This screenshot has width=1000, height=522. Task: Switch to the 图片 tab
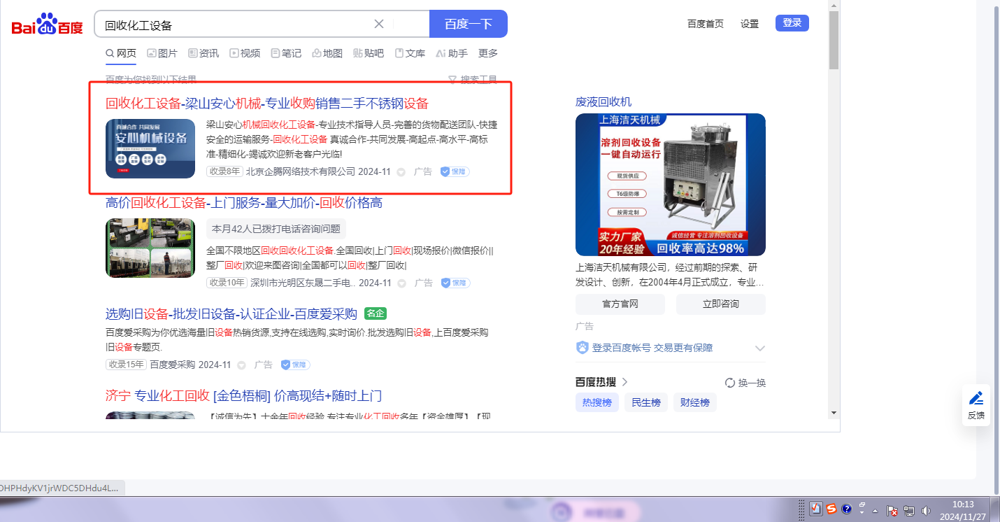162,53
